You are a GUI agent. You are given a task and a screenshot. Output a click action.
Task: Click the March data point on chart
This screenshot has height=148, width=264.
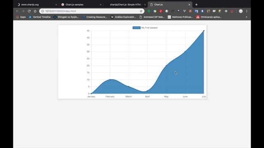coord(129,87)
